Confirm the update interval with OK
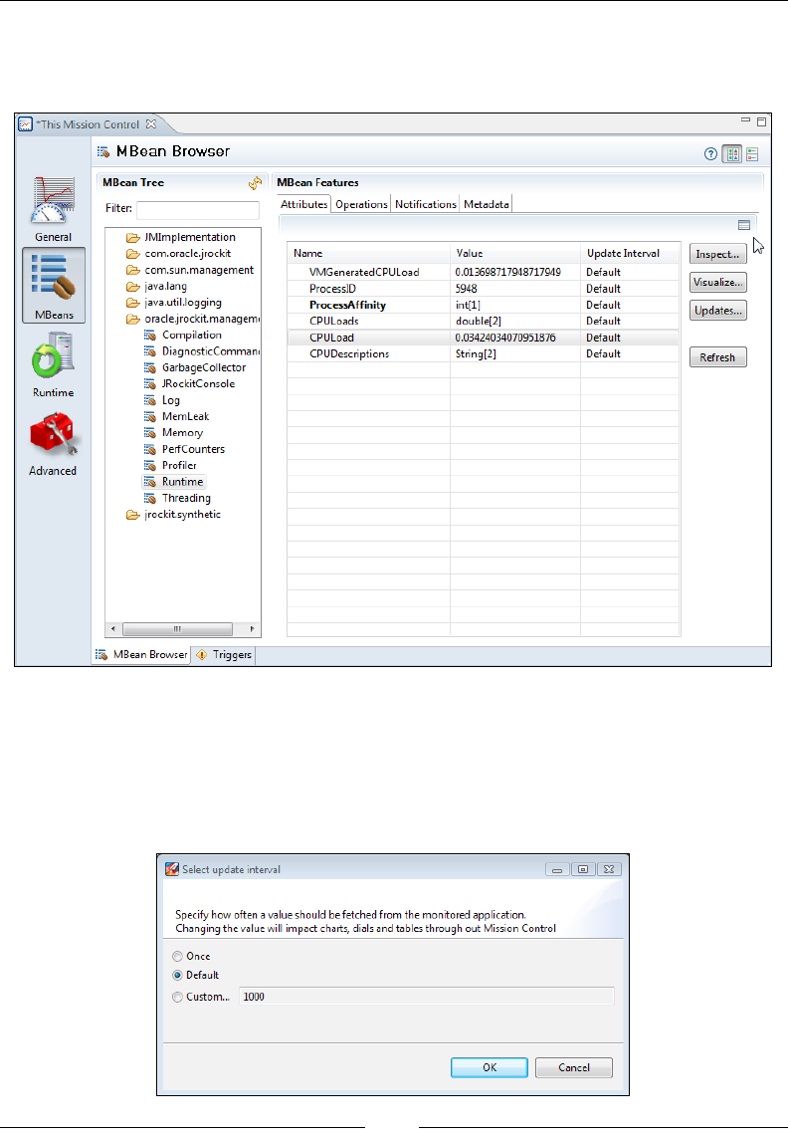 490,1067
